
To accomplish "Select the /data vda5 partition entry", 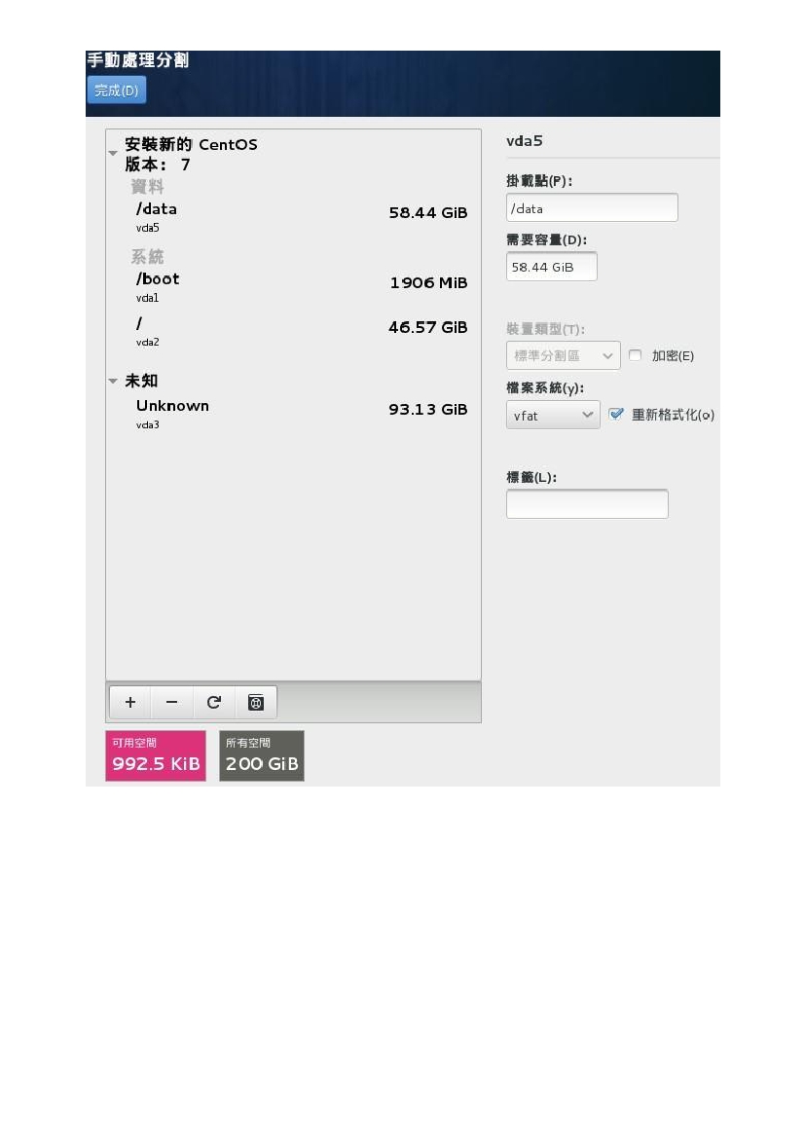I will point(293,216).
